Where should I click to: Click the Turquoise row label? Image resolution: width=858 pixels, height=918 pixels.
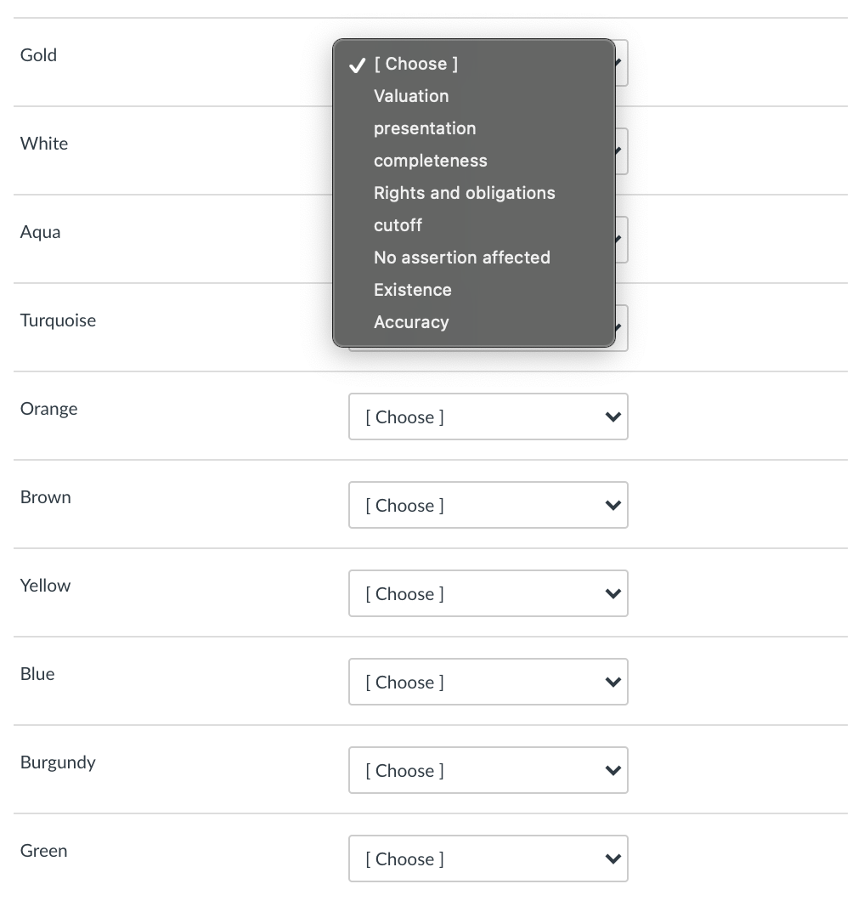pyautogui.click(x=57, y=320)
